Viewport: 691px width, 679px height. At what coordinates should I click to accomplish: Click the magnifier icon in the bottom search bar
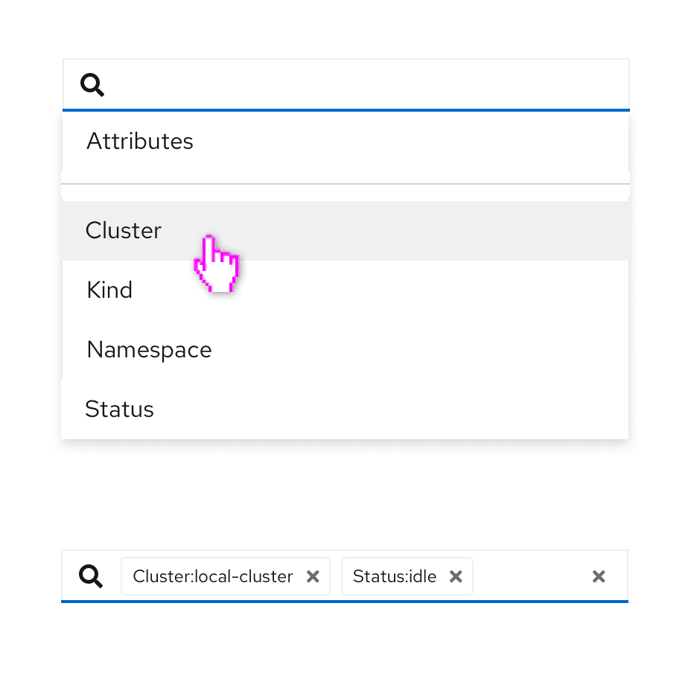[x=91, y=576]
